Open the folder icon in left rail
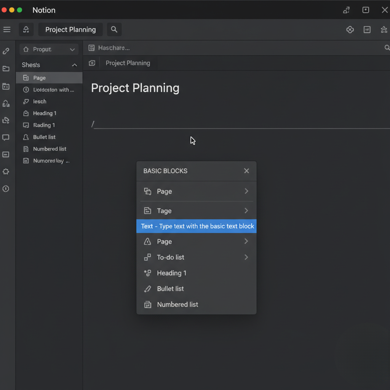Screen dimensions: 390x390 point(6,69)
